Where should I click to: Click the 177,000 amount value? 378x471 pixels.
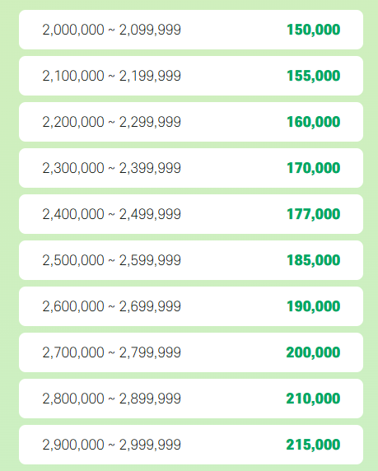(x=314, y=214)
